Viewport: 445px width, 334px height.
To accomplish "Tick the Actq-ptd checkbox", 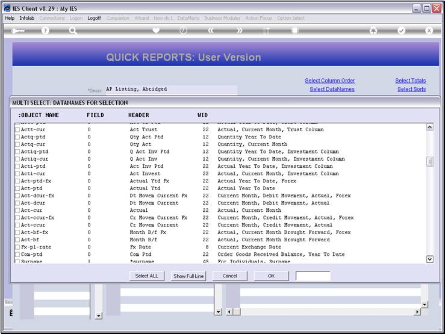I will (17, 137).
